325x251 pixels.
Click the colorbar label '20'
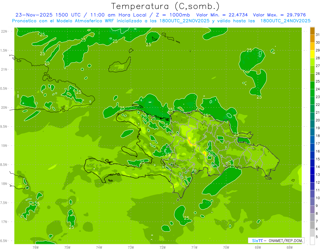pos(318,120)
